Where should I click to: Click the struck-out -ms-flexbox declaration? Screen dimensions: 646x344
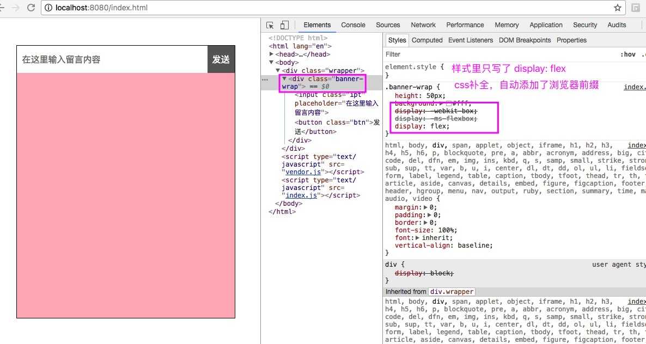(x=436, y=119)
